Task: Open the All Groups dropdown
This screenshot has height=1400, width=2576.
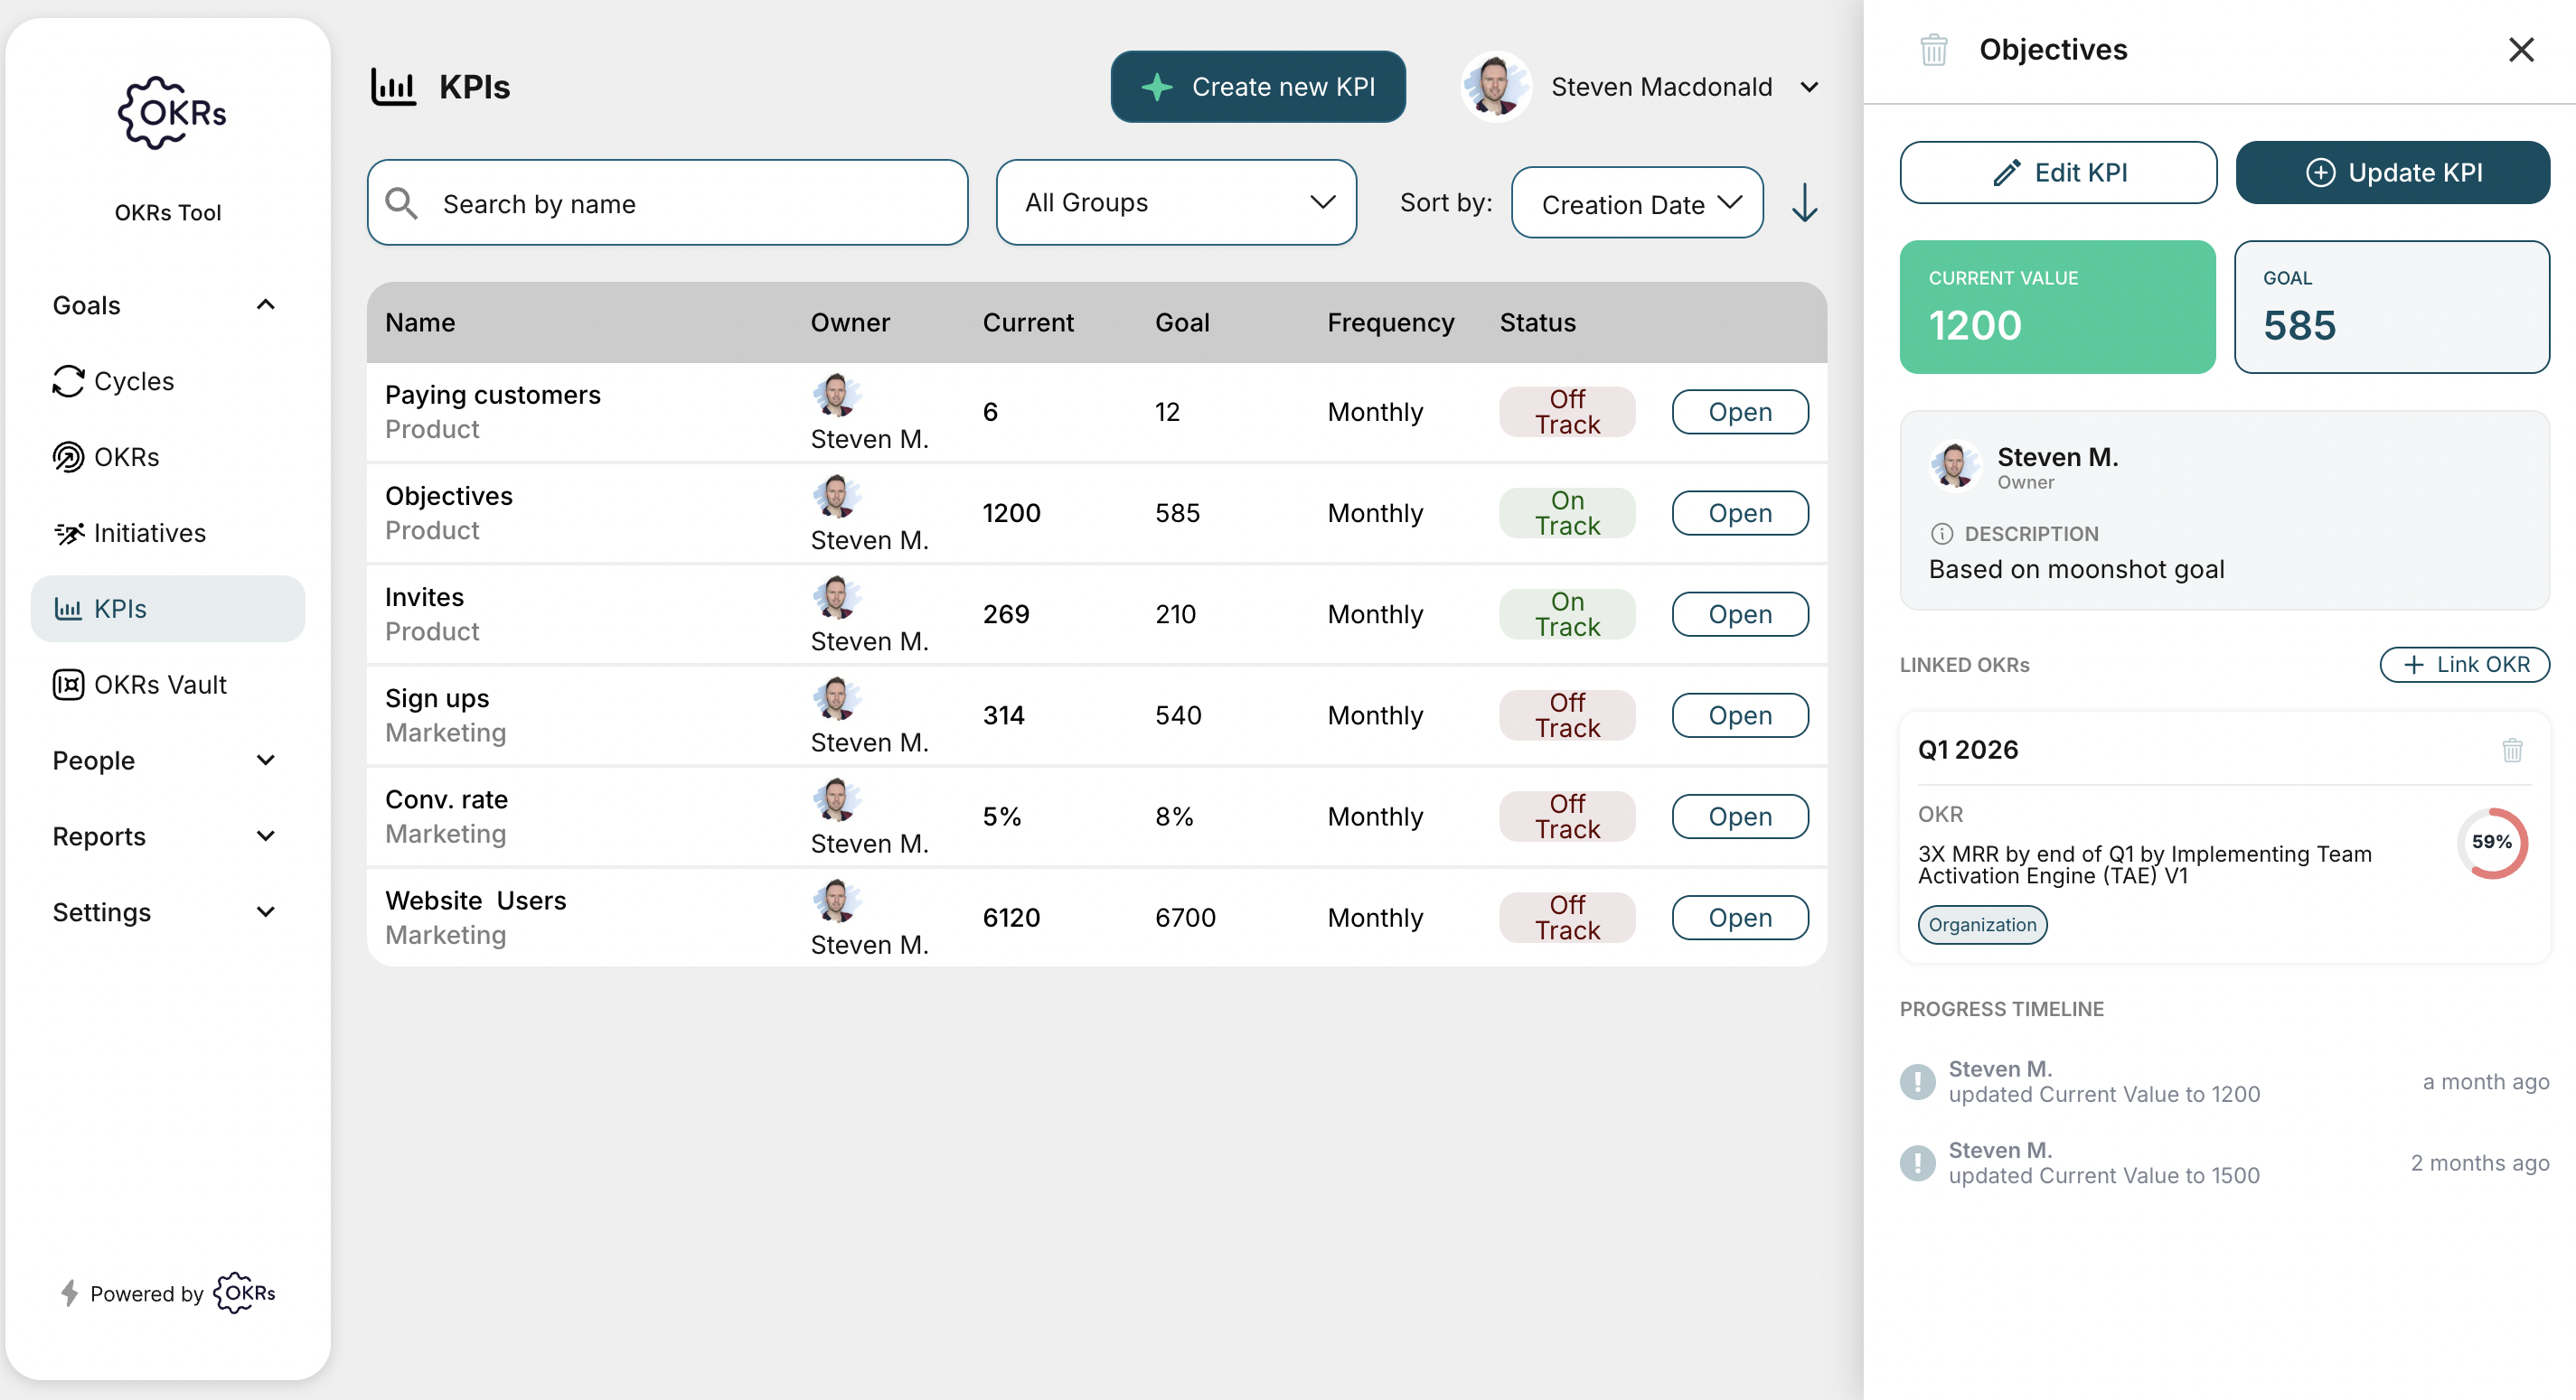Action: tap(1176, 203)
